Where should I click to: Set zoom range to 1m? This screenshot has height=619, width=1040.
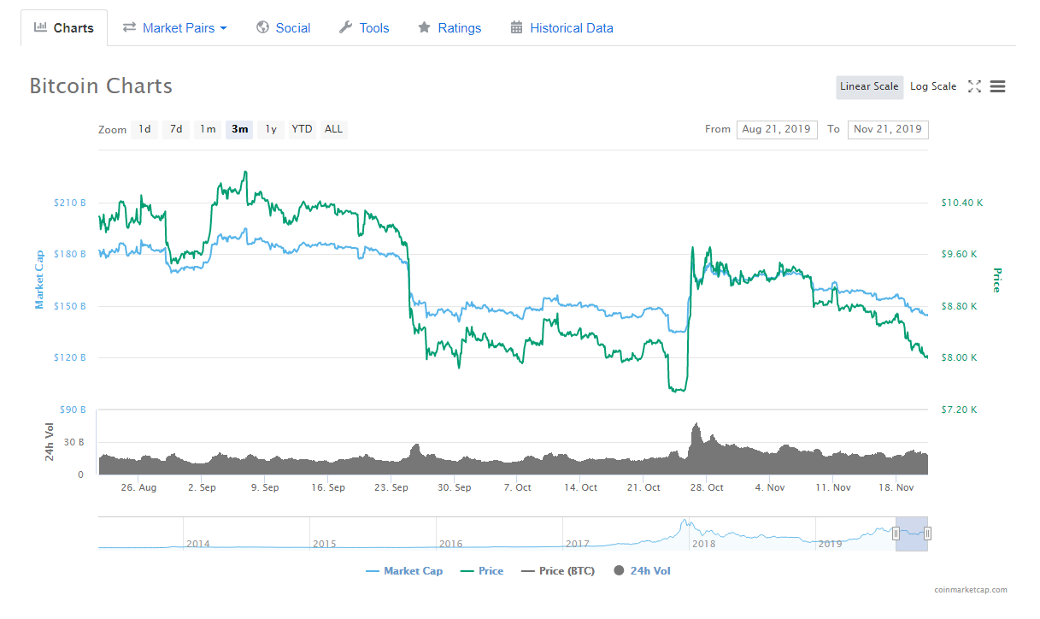[x=208, y=129]
